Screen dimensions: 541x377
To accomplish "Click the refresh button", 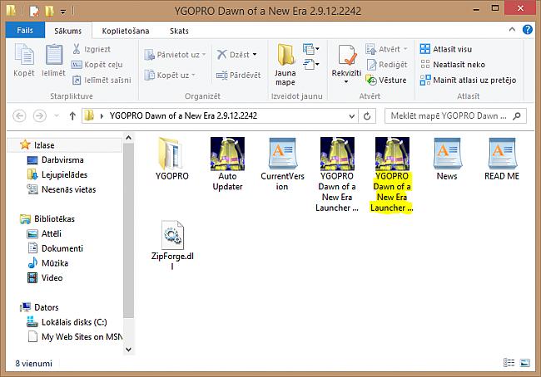I will tap(367, 116).
